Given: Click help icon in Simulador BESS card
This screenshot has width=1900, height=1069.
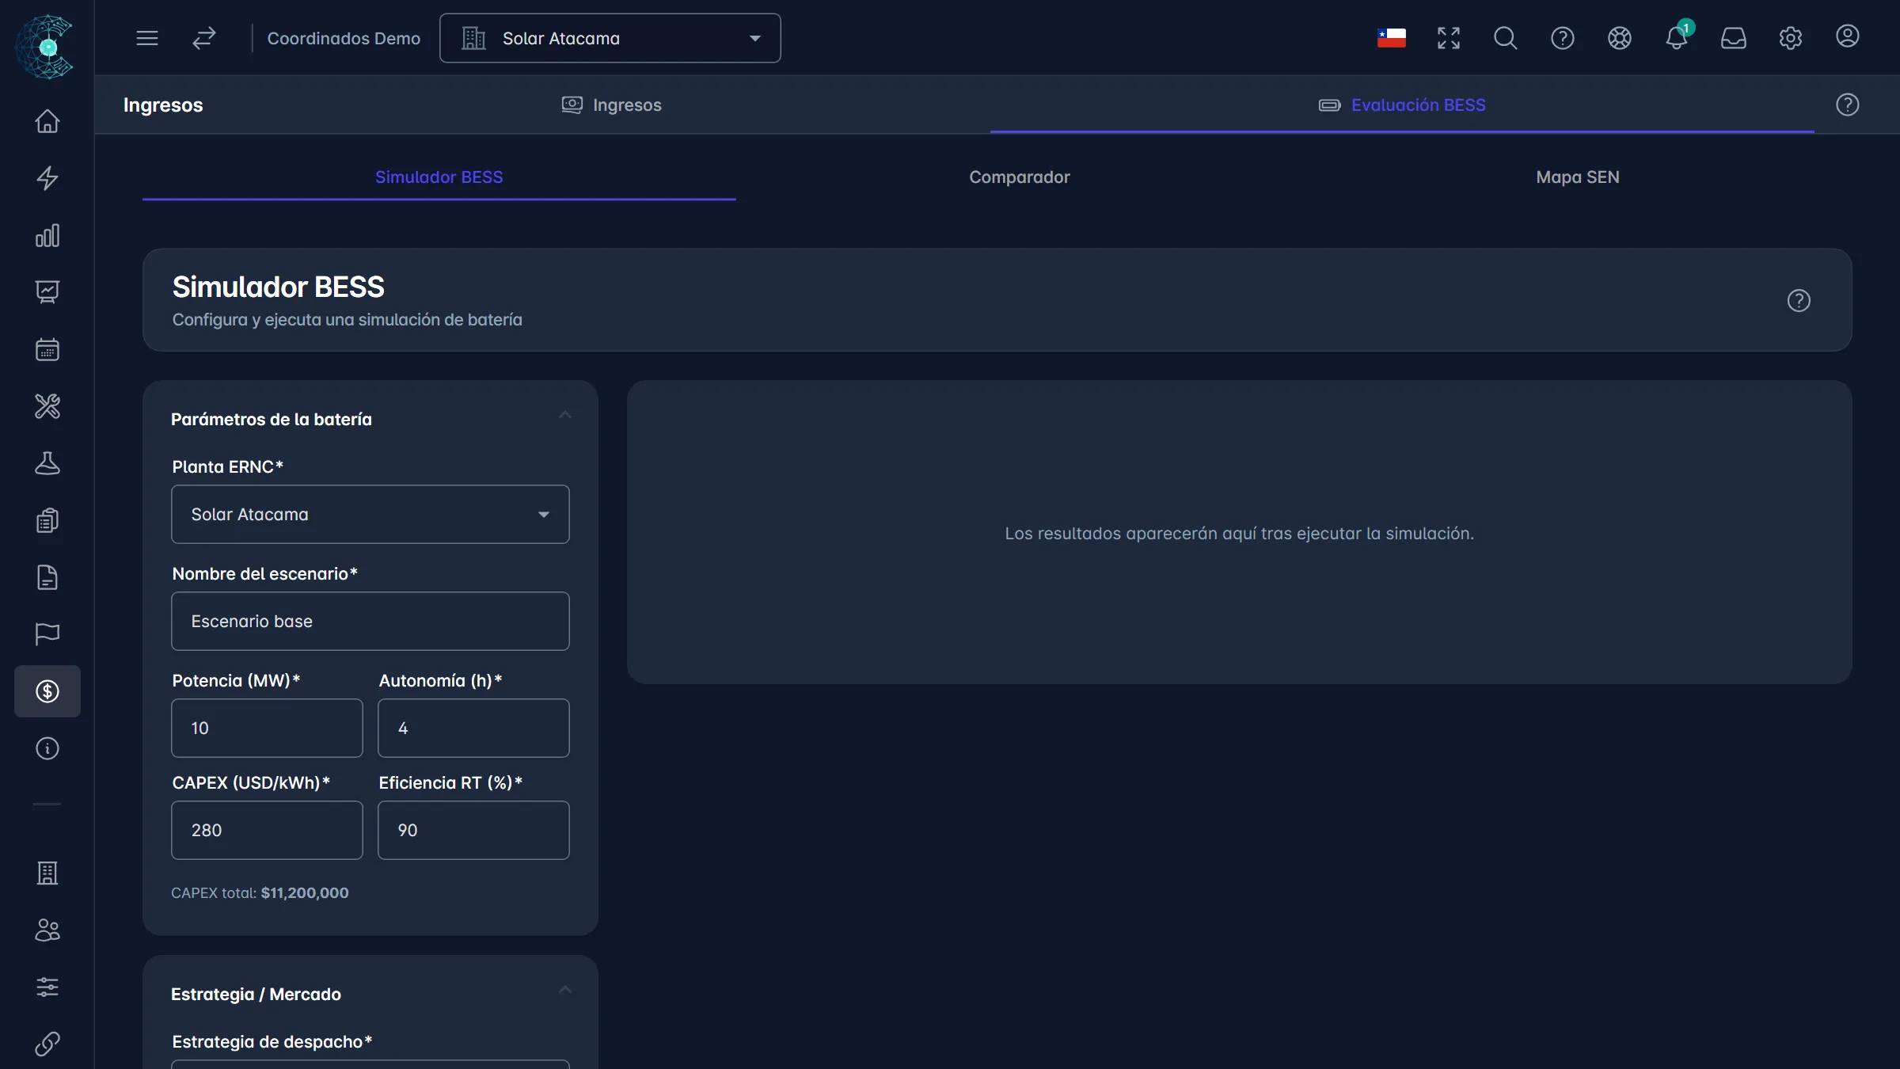Looking at the screenshot, I should pyautogui.click(x=1799, y=301).
